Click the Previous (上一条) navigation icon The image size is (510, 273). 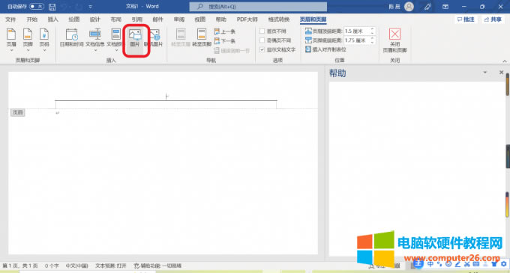217,31
